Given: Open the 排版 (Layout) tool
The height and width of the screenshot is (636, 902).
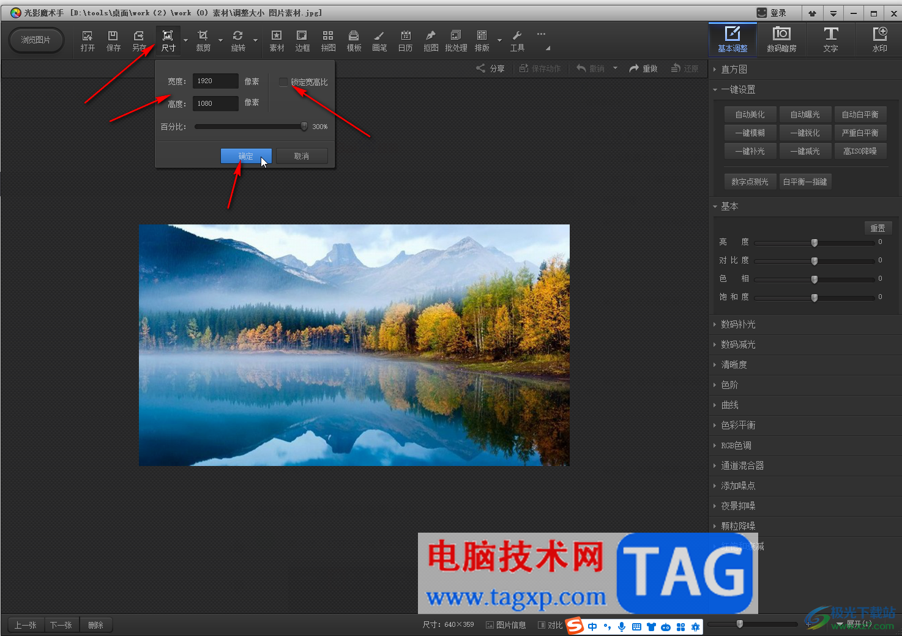Looking at the screenshot, I should (482, 41).
